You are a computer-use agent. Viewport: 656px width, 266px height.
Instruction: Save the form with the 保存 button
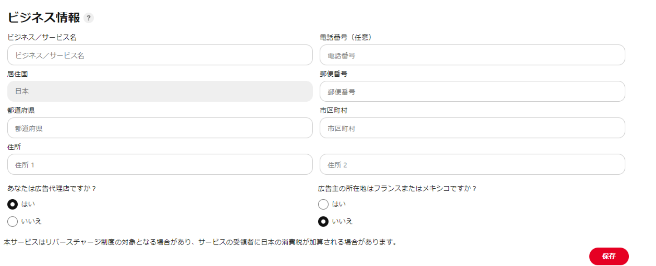609,256
